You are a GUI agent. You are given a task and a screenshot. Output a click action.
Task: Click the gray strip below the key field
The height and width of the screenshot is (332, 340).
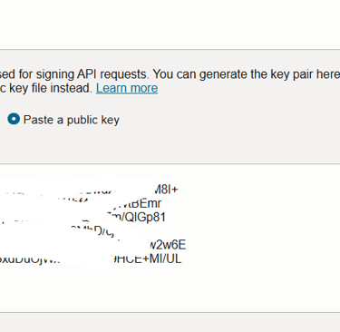pos(170,322)
